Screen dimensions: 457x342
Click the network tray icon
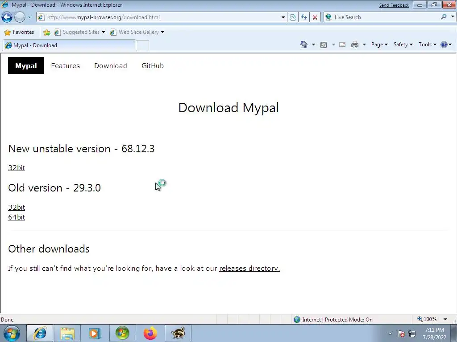412,334
